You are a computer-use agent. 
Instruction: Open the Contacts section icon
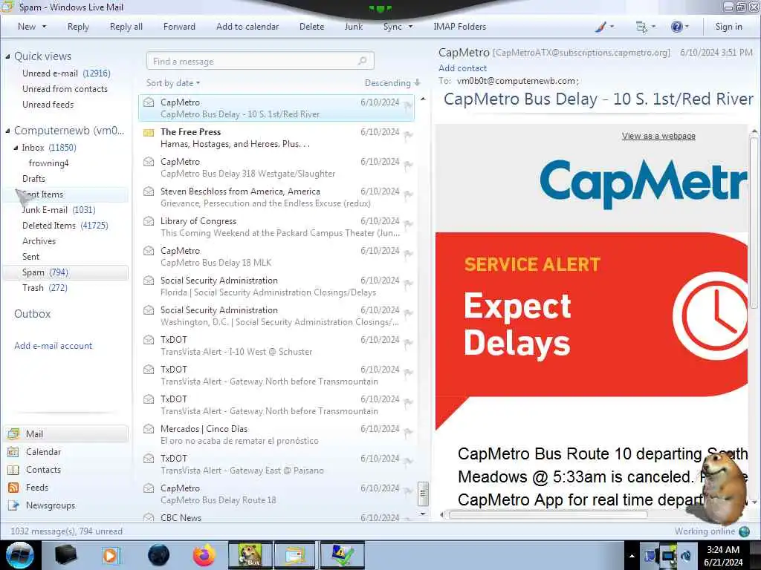13,470
